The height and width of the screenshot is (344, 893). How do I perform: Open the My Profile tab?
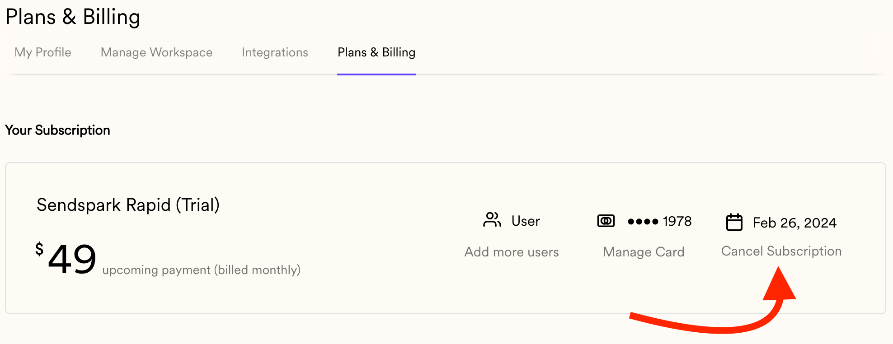(42, 52)
